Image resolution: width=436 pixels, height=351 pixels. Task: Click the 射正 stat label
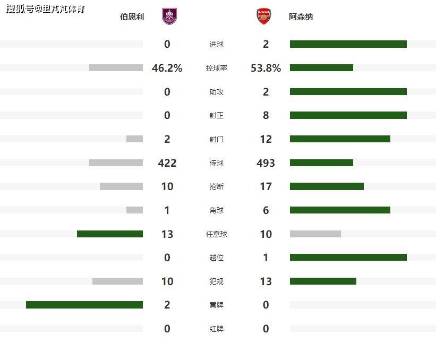tap(216, 115)
